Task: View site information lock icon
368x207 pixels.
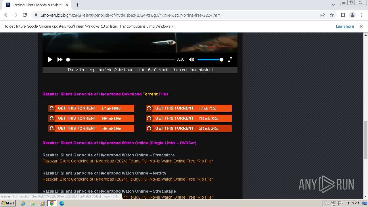Action: [x=36, y=15]
